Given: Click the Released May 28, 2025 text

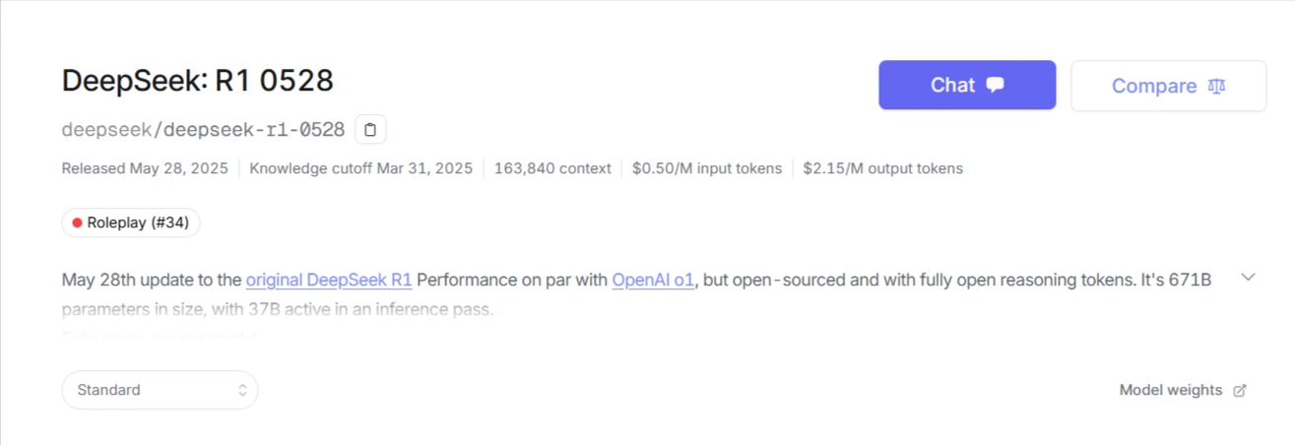Looking at the screenshot, I should point(144,168).
